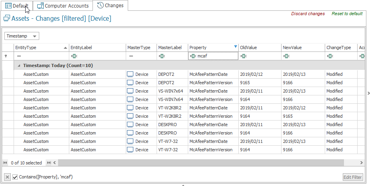Image resolution: width=370 pixels, height=186 pixels.
Task: Click Device icon in DESKPRO McAfeePatternVersion row
Action: tap(130, 133)
